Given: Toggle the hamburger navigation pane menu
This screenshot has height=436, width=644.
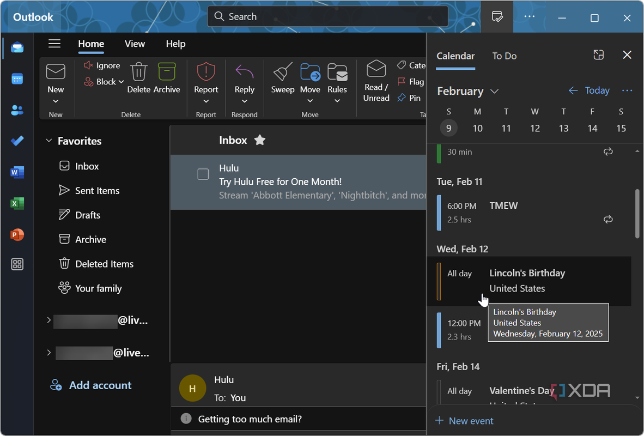Looking at the screenshot, I should click(x=54, y=44).
